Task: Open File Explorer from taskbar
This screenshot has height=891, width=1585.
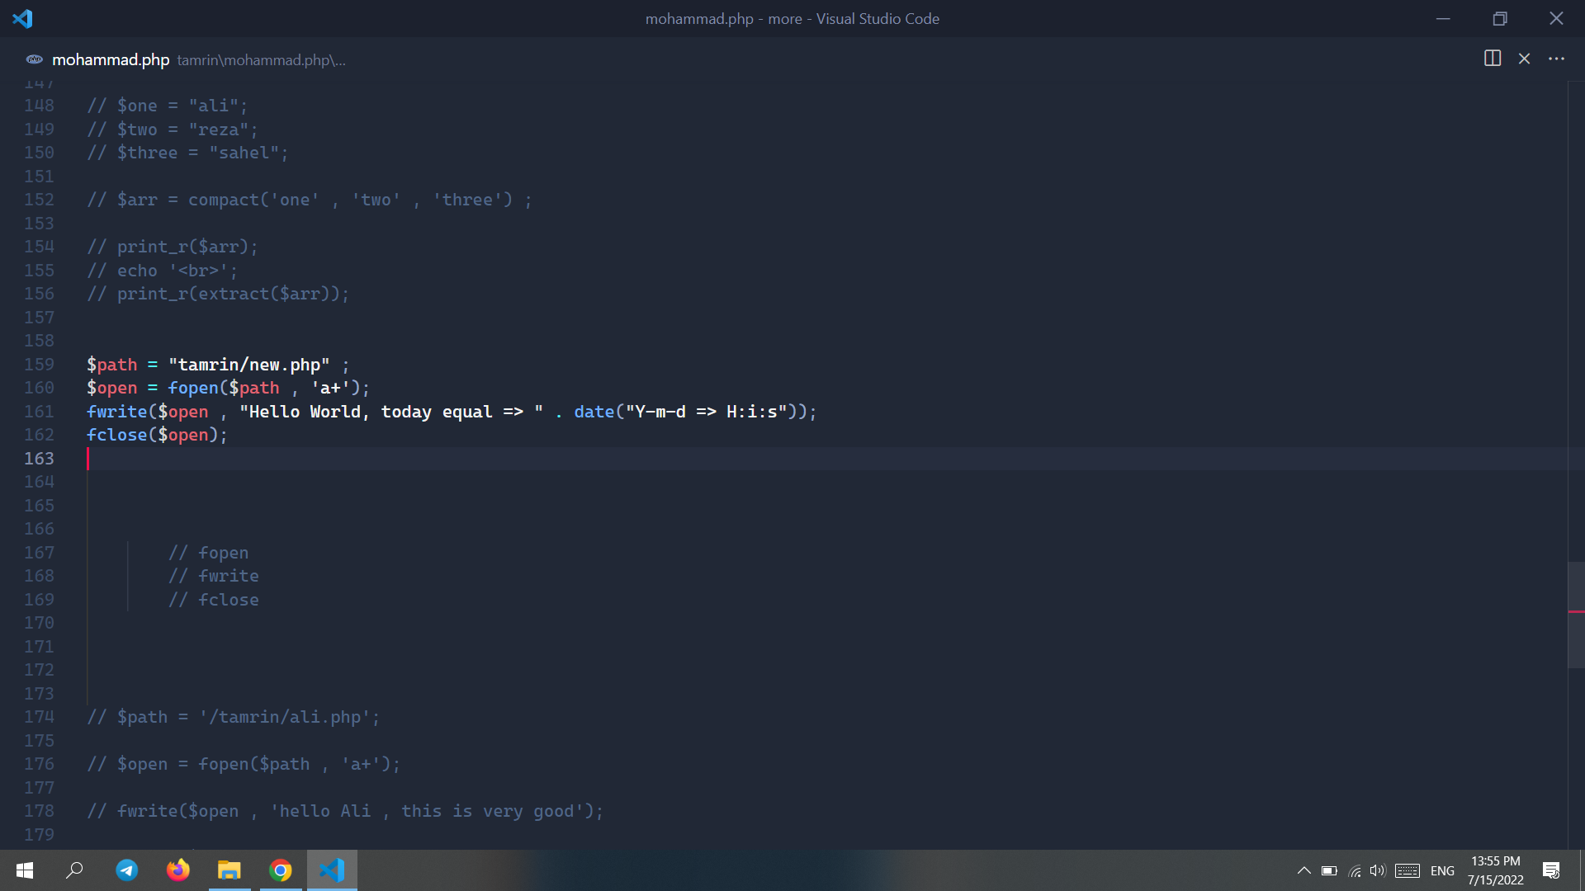Action: tap(229, 870)
